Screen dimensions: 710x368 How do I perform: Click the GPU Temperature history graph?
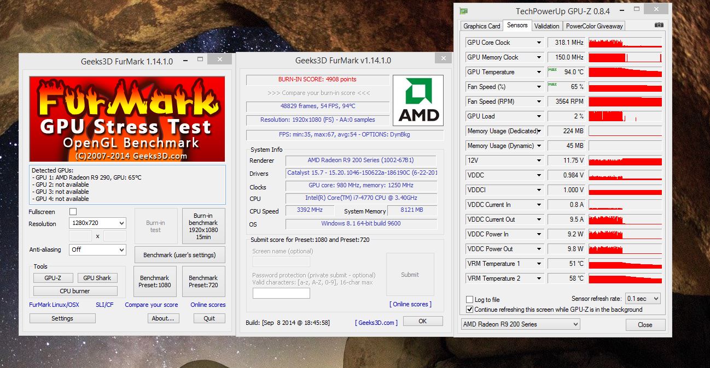[x=625, y=72]
